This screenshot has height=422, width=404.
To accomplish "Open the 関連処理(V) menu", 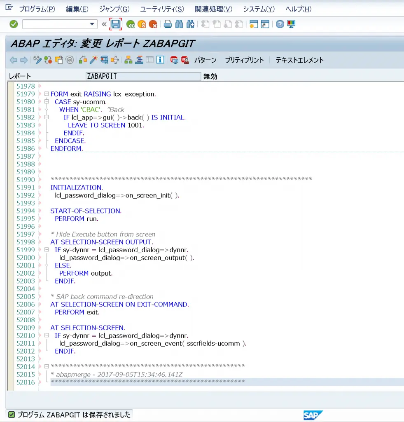I will (213, 9).
